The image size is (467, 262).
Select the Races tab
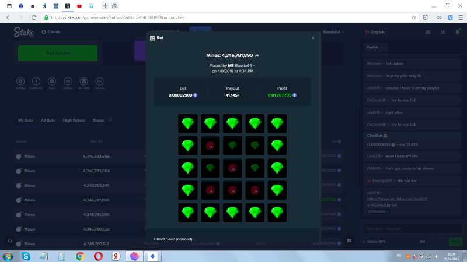tap(99, 121)
